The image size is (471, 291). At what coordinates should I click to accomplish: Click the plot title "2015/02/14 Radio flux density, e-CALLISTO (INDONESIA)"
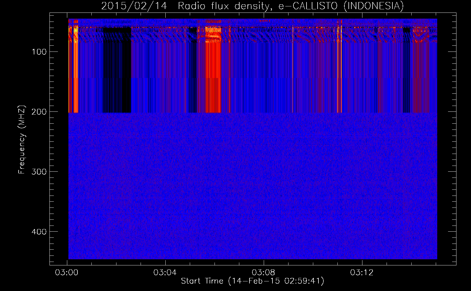(x=252, y=6)
